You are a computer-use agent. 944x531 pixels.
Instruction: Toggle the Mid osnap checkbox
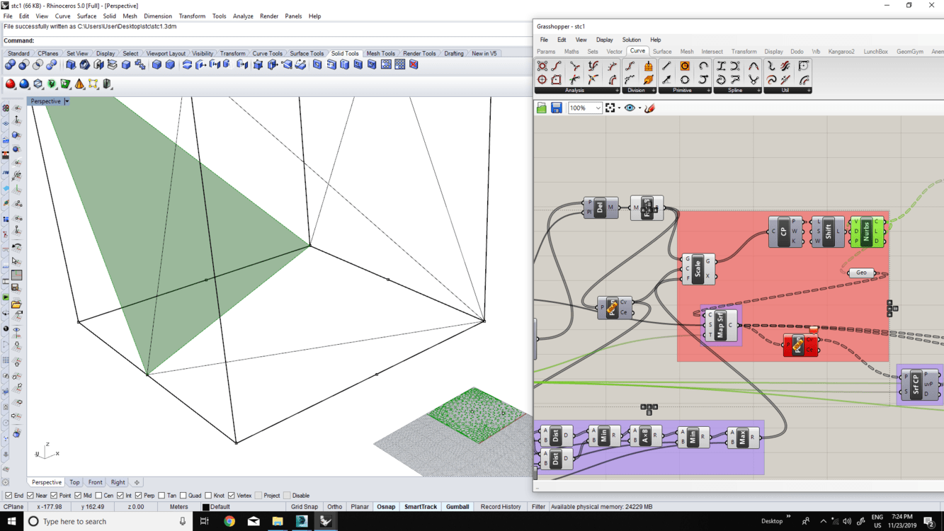pyautogui.click(x=78, y=496)
